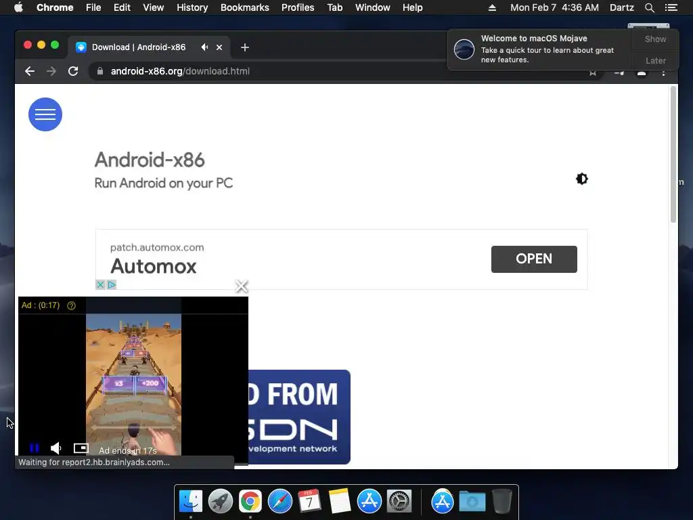Click the ad info question mark icon
This screenshot has width=693, height=520.
tap(71, 305)
